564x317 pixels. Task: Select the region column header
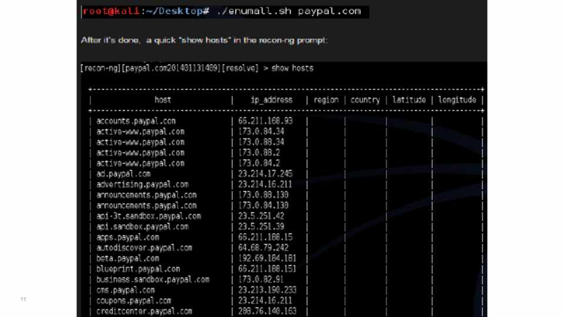click(x=325, y=100)
